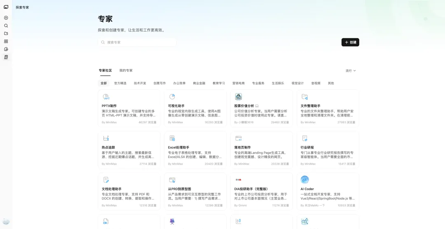This screenshot has width=445, height=229.
Task: Open the 可视化助手 card title
Action: (176, 106)
